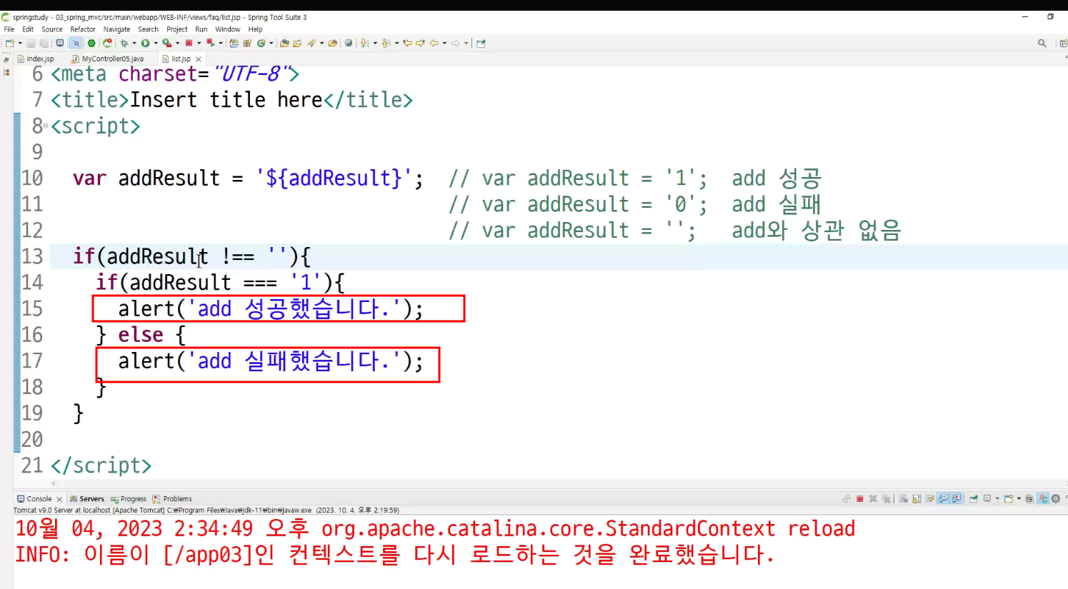Click the Pin Editor icon
This screenshot has height=589, width=1068.
481,43
